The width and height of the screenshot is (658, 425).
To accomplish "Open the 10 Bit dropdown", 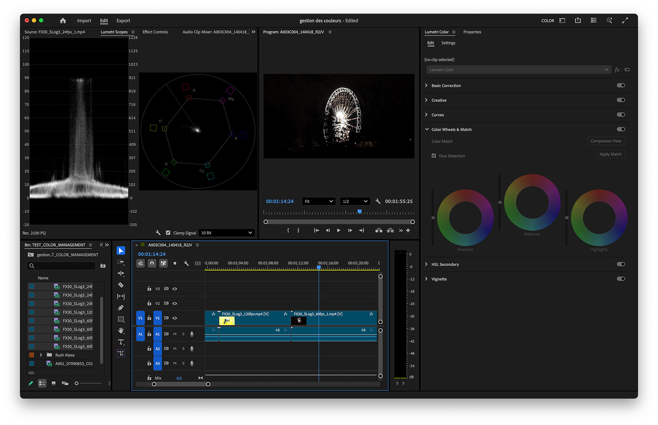I will pyautogui.click(x=226, y=233).
